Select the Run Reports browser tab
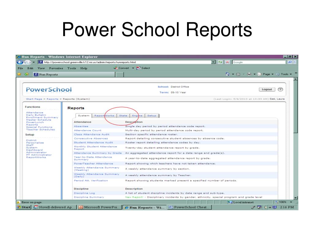 pos(74,75)
